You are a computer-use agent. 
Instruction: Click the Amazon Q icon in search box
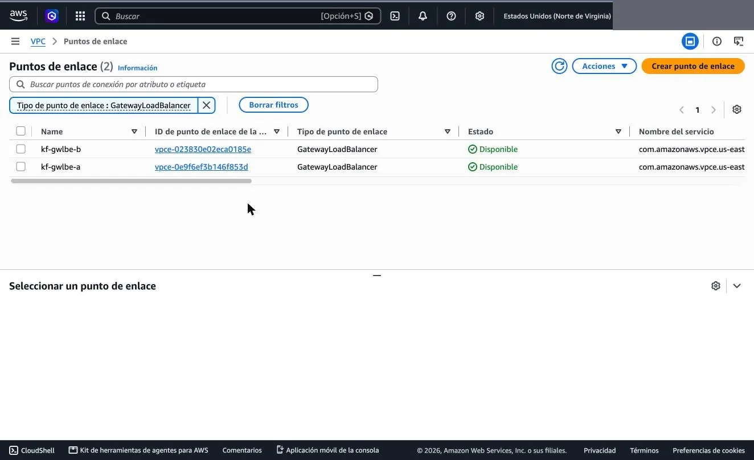pyautogui.click(x=370, y=16)
